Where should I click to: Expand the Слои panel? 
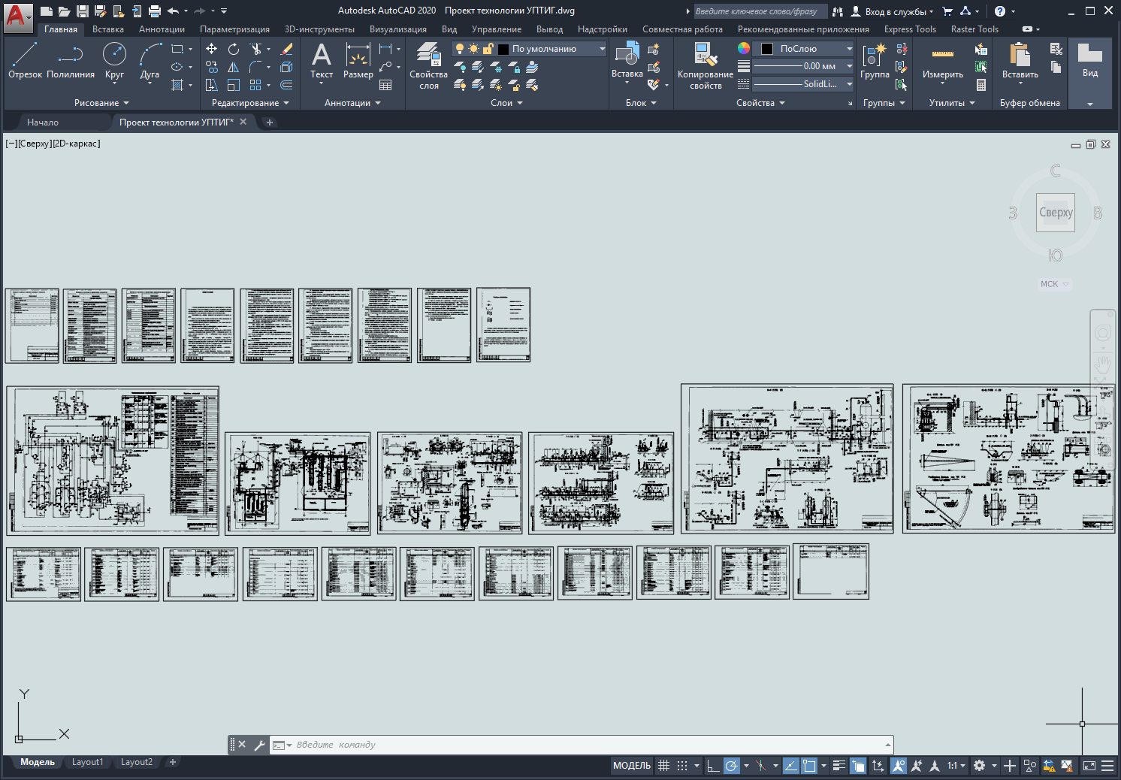tap(506, 103)
